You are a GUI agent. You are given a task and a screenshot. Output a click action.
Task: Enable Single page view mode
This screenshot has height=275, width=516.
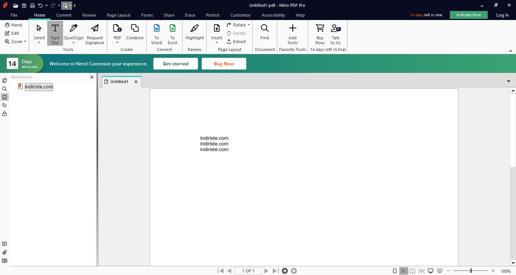[x=395, y=271]
